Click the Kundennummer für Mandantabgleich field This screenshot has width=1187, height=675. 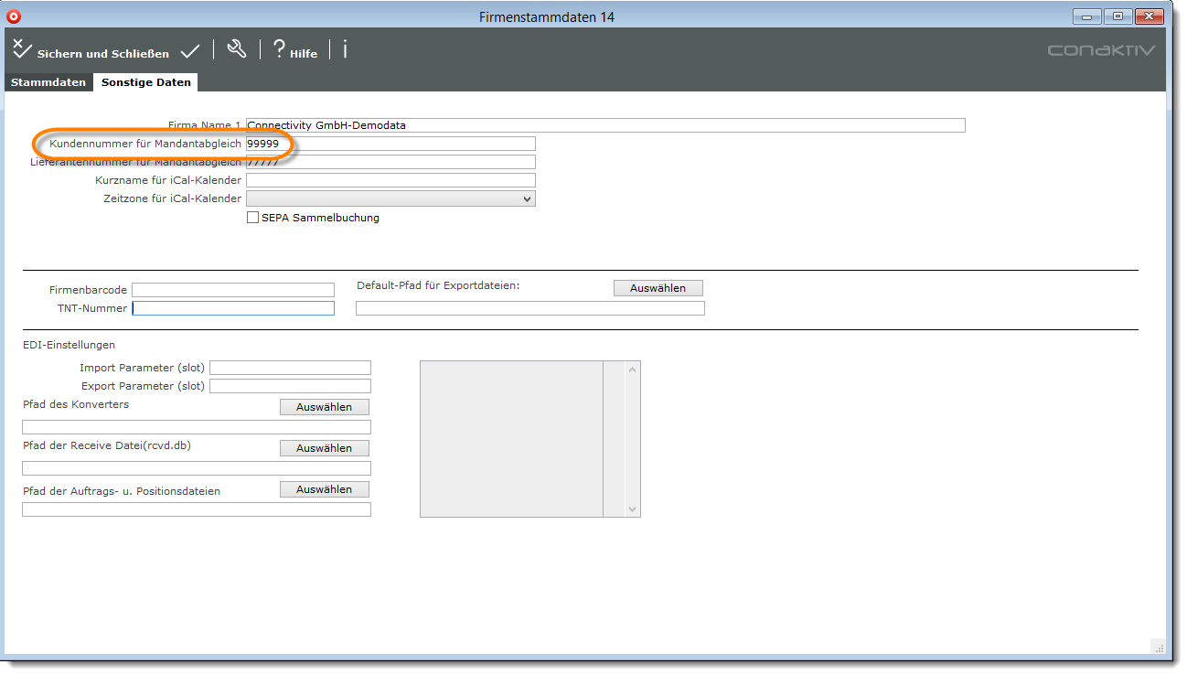[390, 144]
